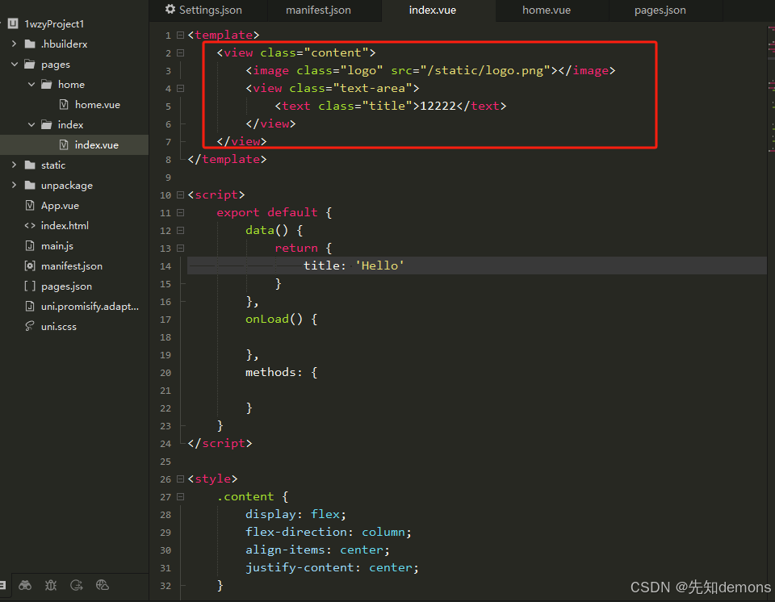Select the 1wzyProject1 project root

[54, 23]
